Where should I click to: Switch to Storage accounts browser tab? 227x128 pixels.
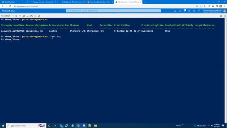point(43,2)
